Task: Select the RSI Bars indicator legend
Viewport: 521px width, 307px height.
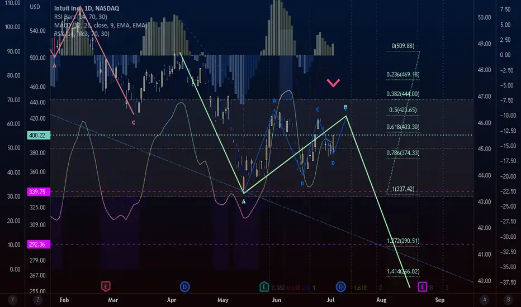Action: coord(80,17)
